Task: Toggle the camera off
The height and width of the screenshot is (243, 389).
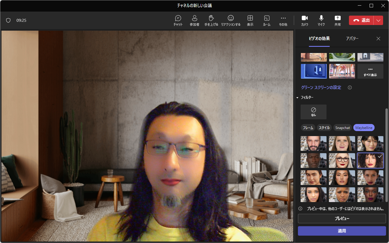Action: [x=304, y=20]
